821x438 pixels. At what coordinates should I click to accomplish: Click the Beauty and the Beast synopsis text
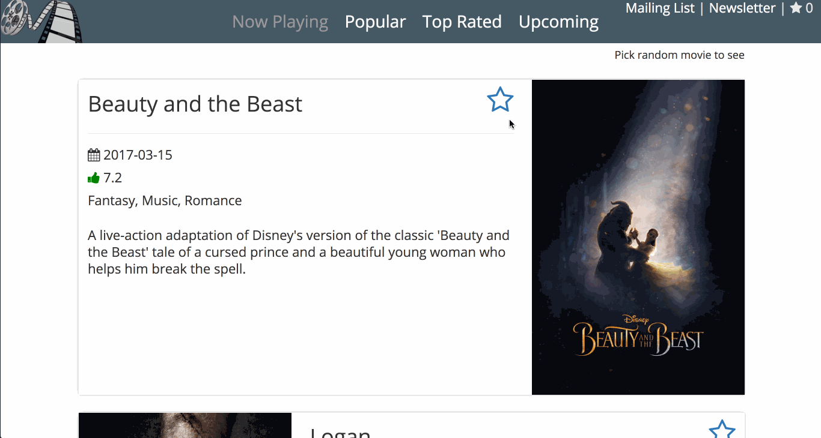pos(298,252)
